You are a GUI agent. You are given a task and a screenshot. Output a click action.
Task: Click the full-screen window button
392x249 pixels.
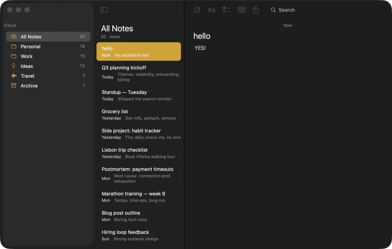tap(27, 10)
